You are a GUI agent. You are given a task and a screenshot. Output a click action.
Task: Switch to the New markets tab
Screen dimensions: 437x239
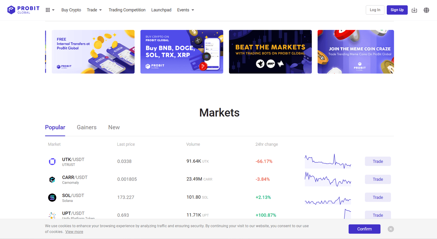pos(114,127)
